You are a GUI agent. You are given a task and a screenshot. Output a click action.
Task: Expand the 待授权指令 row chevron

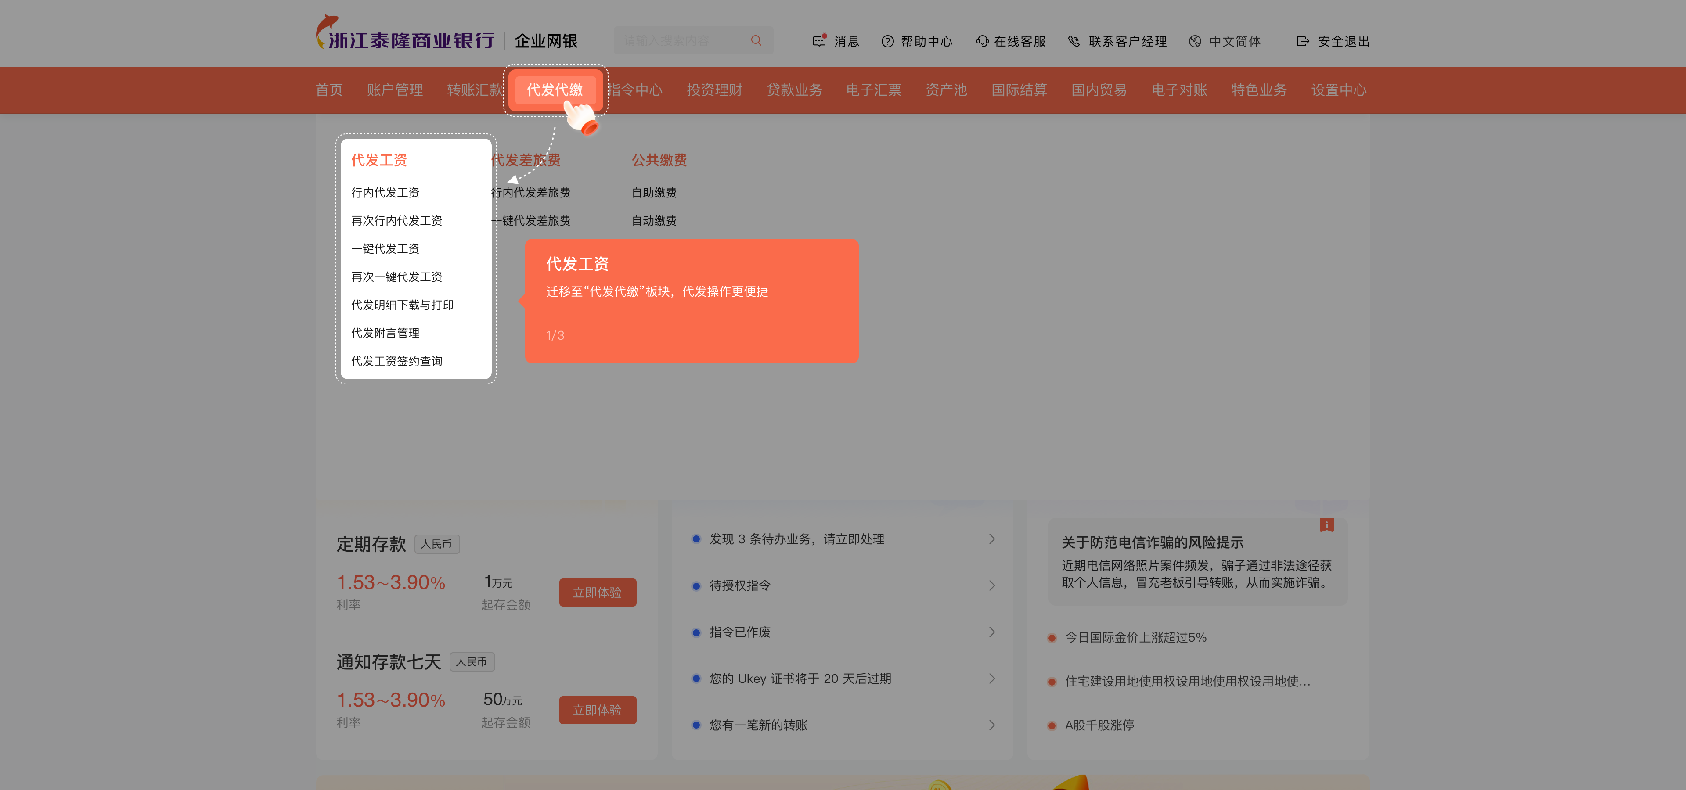[991, 585]
